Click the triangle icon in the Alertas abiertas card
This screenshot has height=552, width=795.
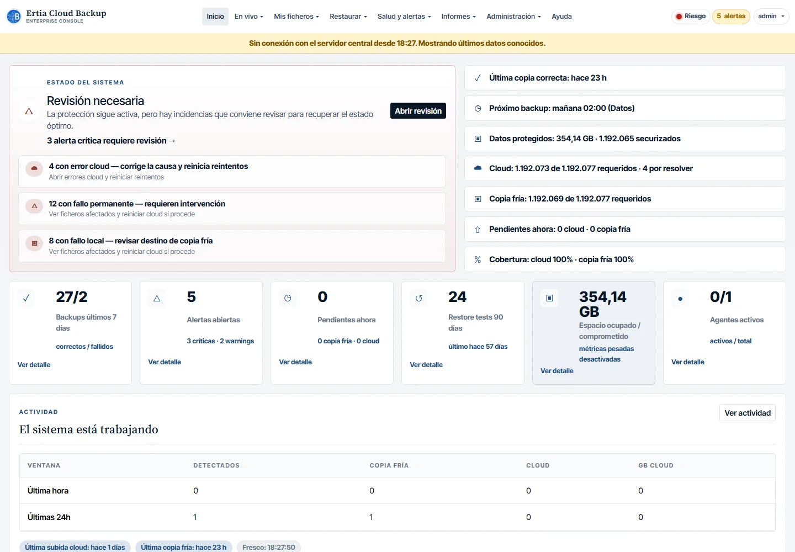tap(157, 298)
